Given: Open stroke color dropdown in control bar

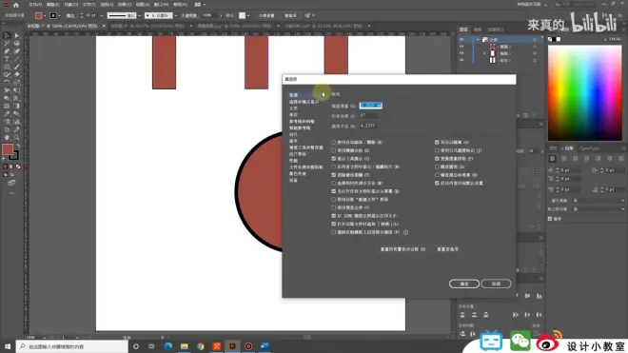Looking at the screenshot, I should click(59, 15).
